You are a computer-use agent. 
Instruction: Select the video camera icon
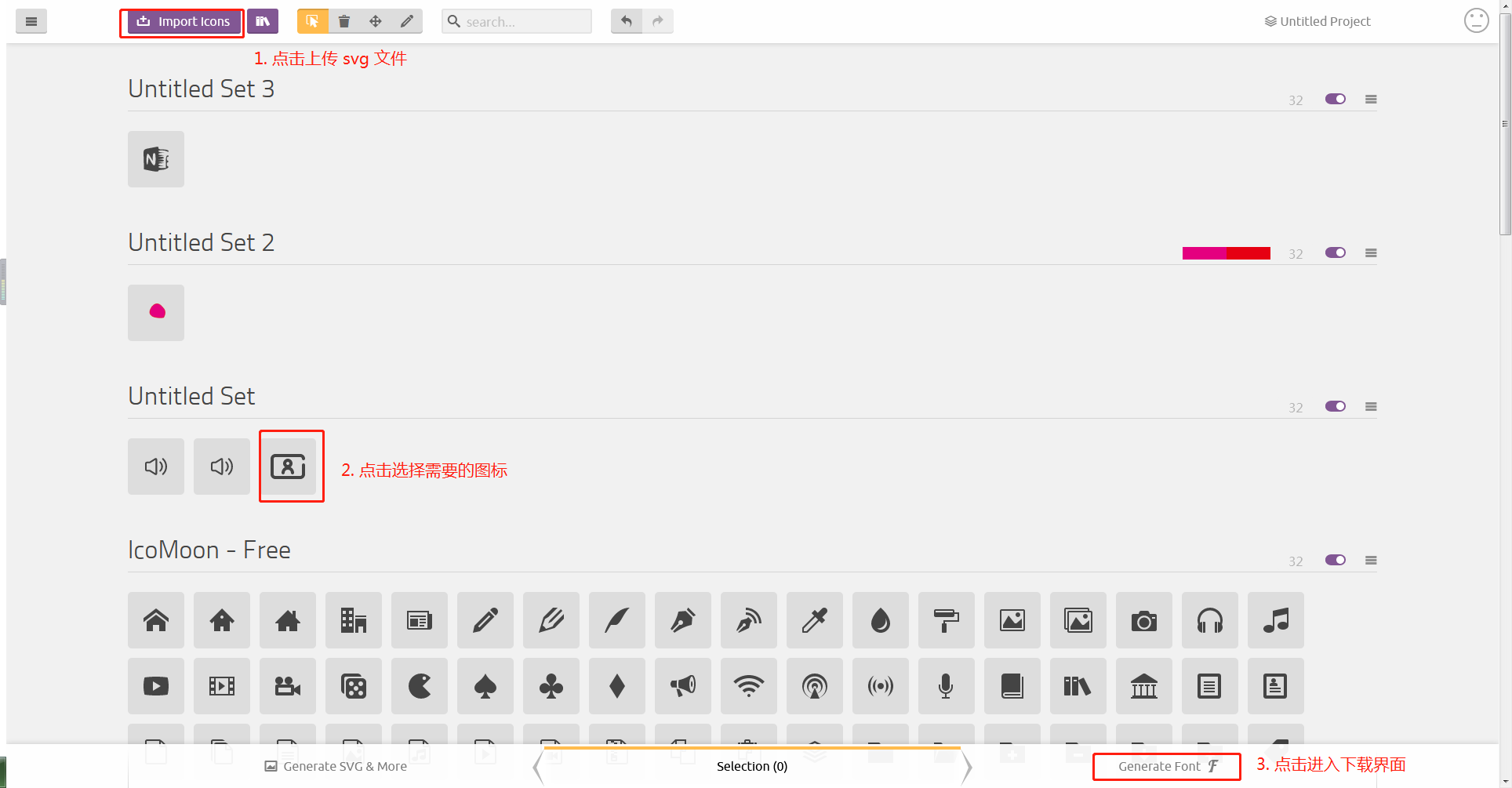click(288, 686)
